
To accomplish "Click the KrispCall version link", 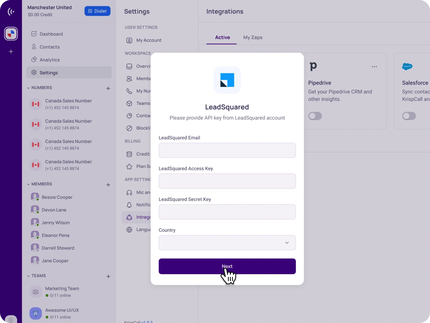I will (x=147, y=322).
